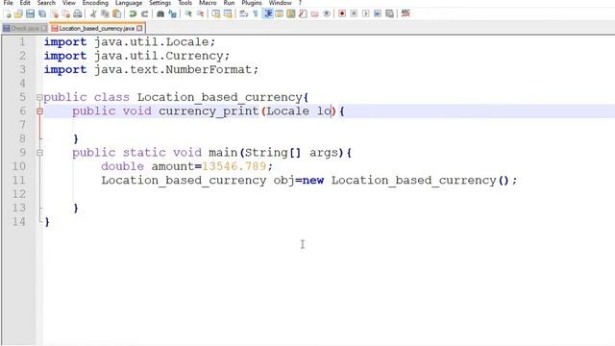Click the New file toolbar icon
Screen dimensions: 615x346
coord(7,14)
